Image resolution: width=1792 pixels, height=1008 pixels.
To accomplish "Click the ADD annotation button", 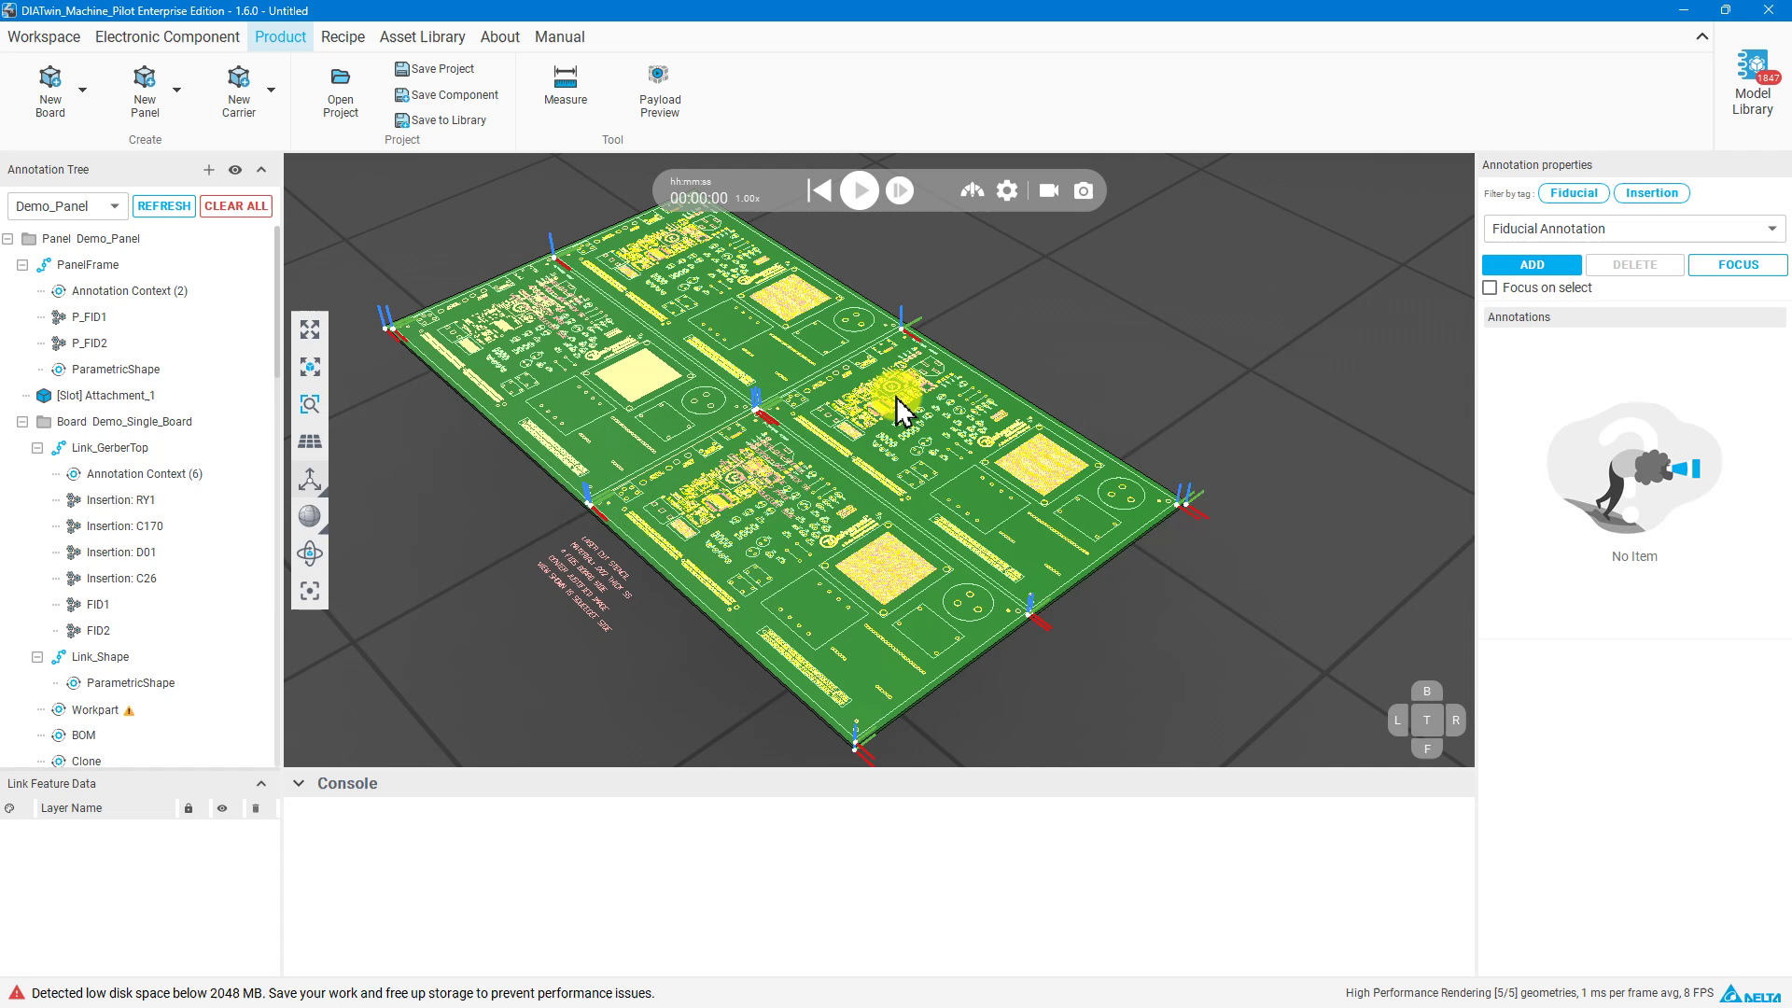I will (x=1532, y=265).
